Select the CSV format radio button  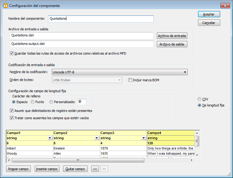point(199,99)
